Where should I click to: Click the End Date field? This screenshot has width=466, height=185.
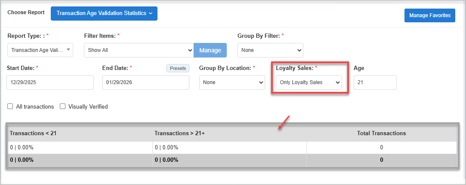pyautogui.click(x=145, y=82)
